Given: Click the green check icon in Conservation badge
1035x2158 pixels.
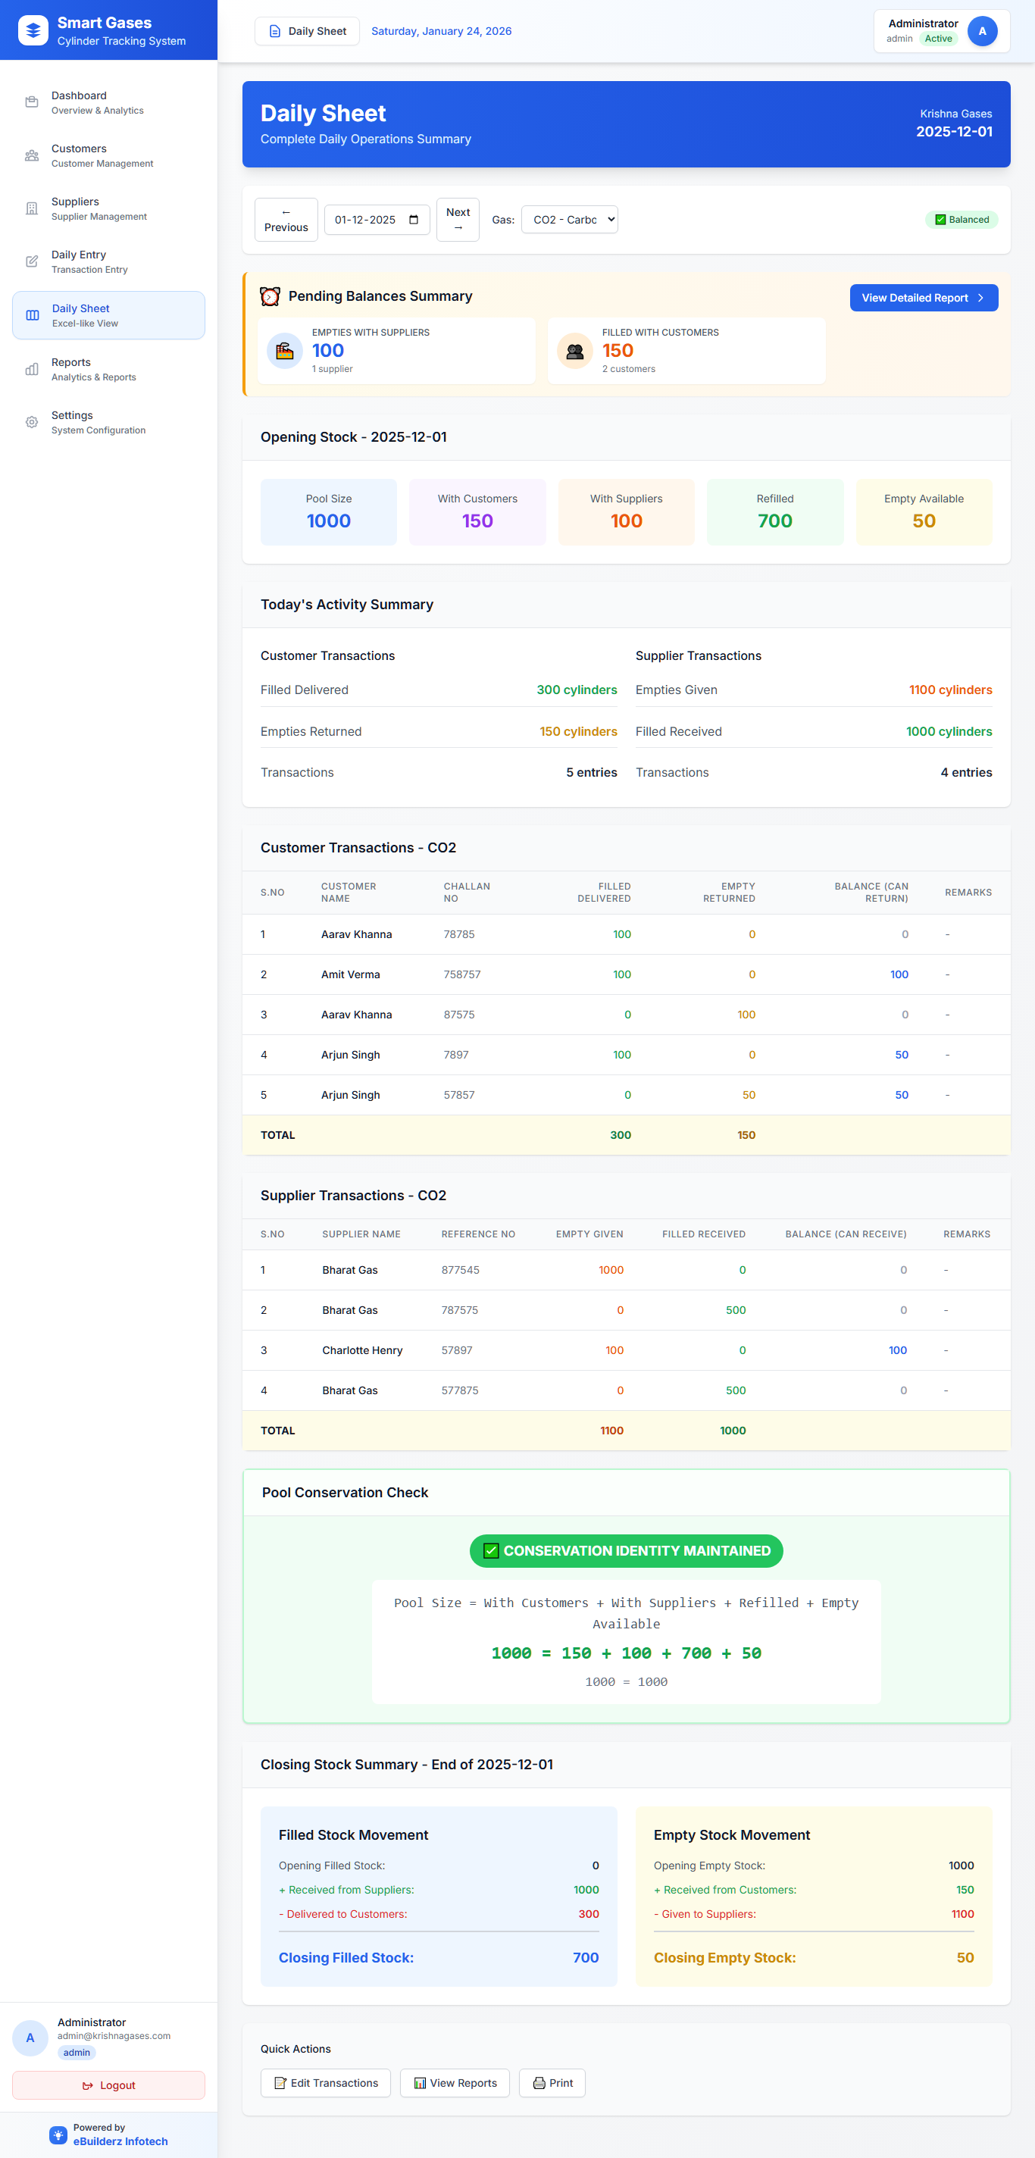Looking at the screenshot, I should tap(492, 1550).
